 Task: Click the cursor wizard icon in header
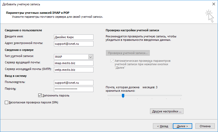point(210,16)
